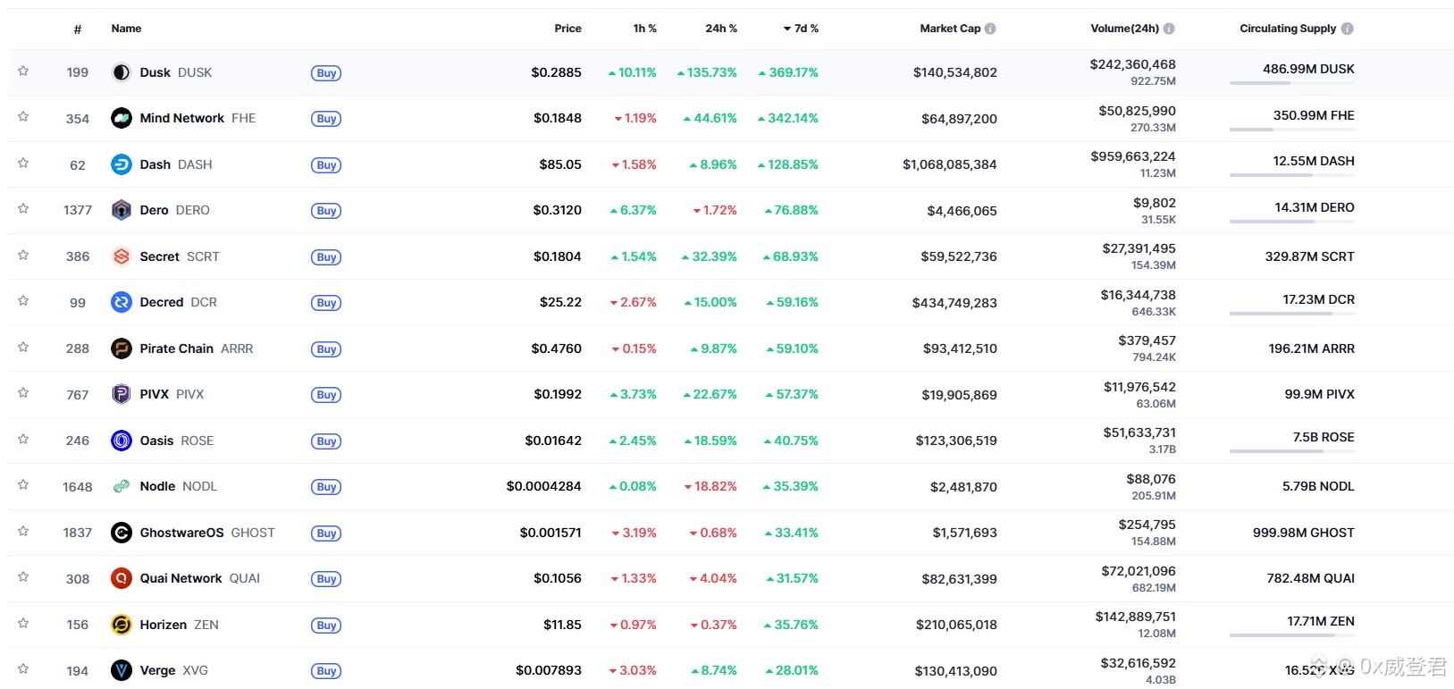1454x689 pixels.
Task: Click the Verge market cap value
Action: point(955,671)
